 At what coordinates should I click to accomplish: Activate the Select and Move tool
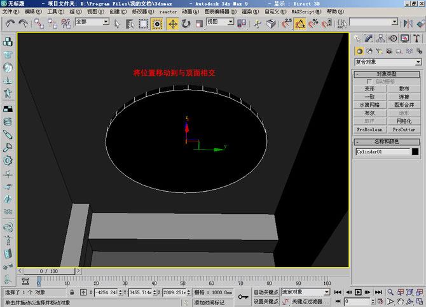click(173, 24)
